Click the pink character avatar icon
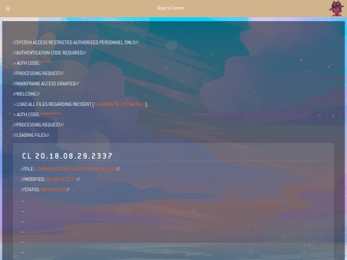 click(x=336, y=8)
